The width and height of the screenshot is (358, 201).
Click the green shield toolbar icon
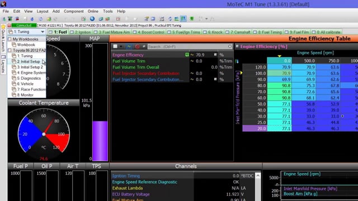(x=192, y=18)
